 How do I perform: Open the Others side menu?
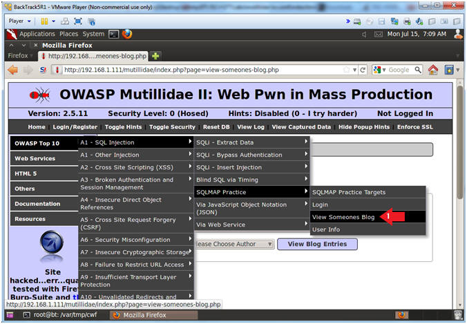tap(44, 189)
